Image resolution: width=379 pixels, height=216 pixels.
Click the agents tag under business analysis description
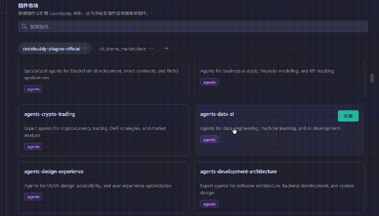[209, 82]
